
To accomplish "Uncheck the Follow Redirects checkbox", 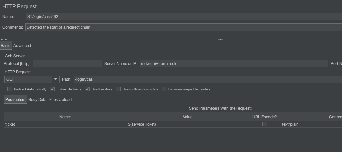I will click(x=52, y=89).
